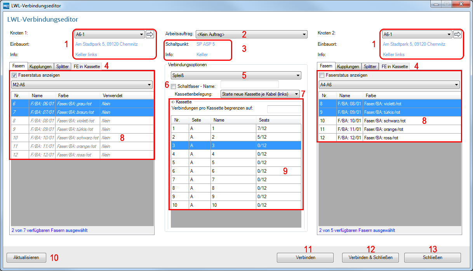Enable the Schaltfaser checkbox
Viewport: 473px width, 271px height.
coord(174,86)
